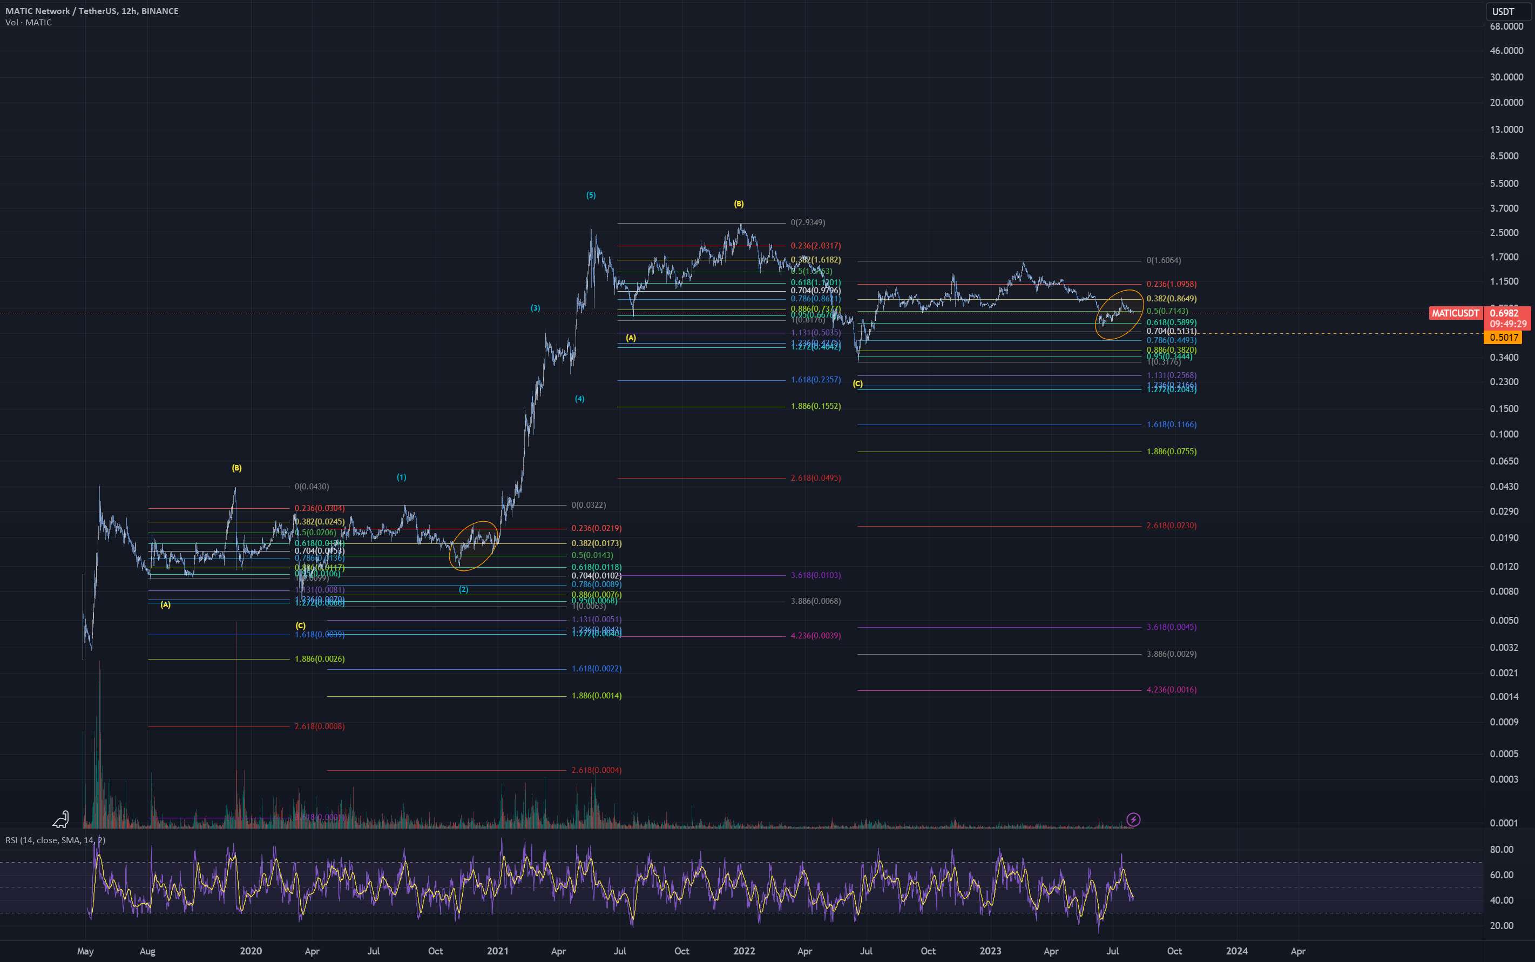Click the RSI 80.00 axis value
Screen dimensions: 1535x962
tap(1502, 850)
